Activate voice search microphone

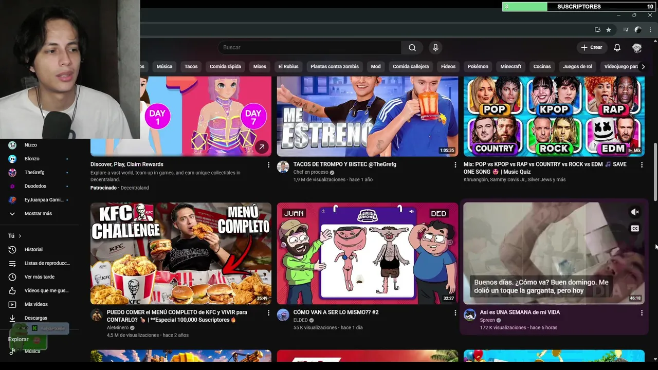coord(435,47)
